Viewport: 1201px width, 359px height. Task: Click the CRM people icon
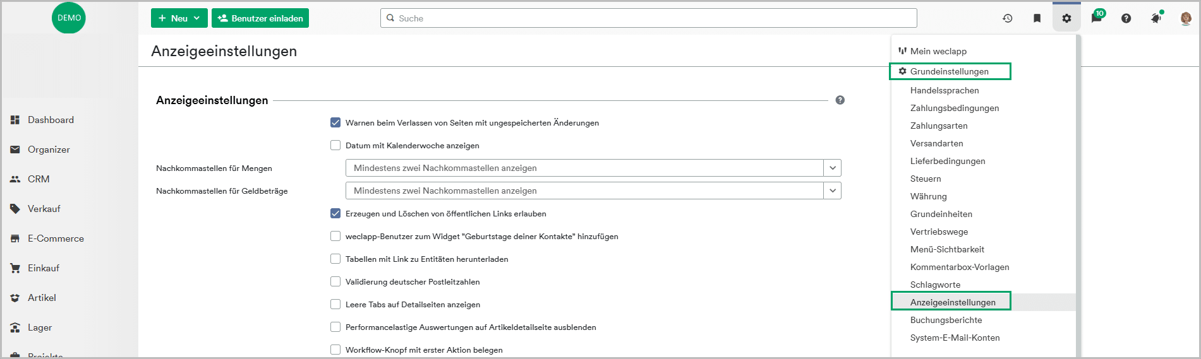(15, 179)
